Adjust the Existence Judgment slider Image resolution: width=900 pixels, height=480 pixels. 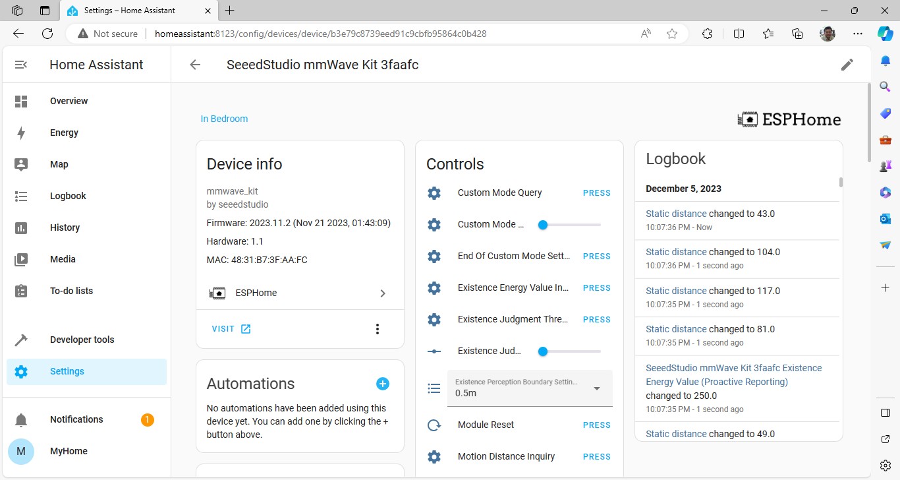point(569,351)
